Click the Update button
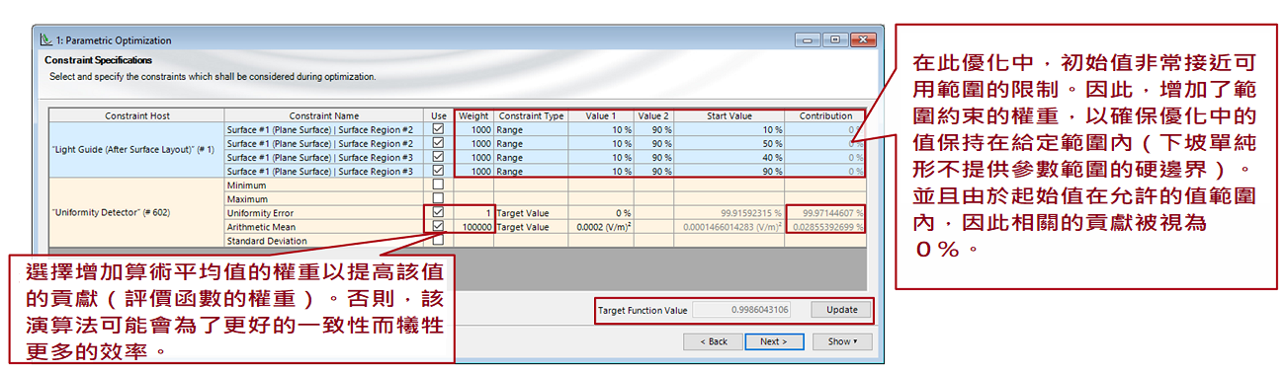Viewport: 1286px width, 372px height. (842, 310)
